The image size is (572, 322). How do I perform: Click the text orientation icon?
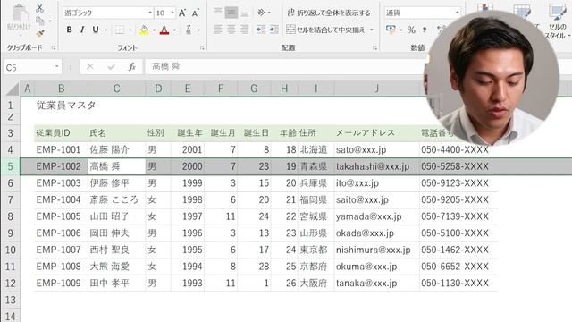point(262,13)
